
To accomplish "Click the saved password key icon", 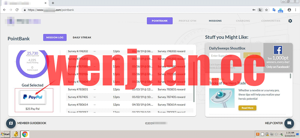I will coord(254,10).
